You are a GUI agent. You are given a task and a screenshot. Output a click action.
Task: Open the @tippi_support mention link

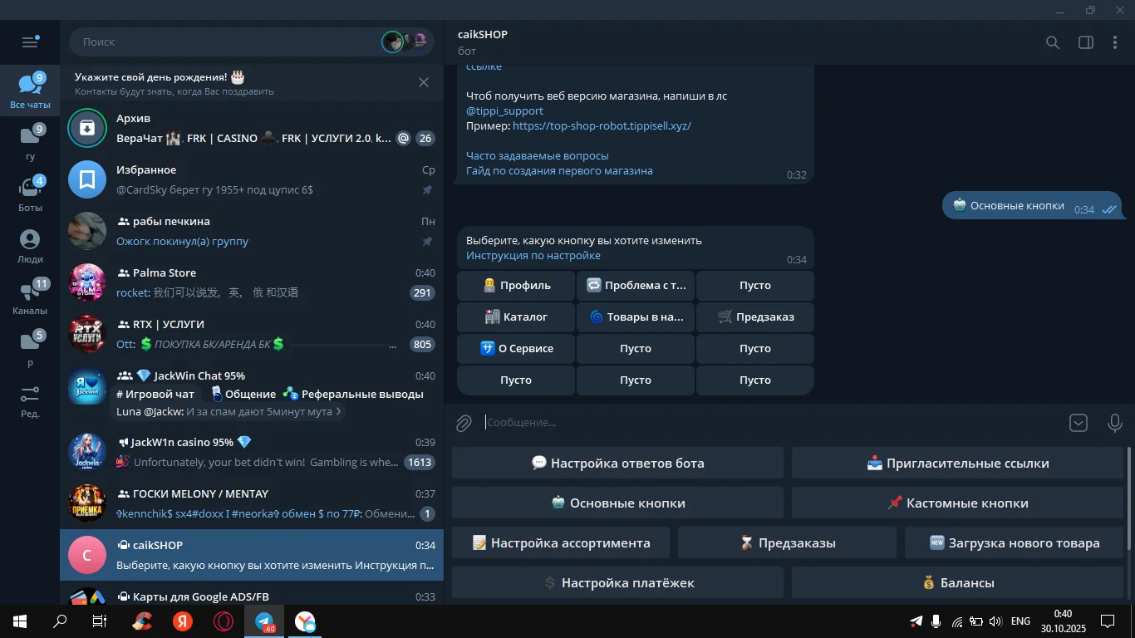coord(504,110)
